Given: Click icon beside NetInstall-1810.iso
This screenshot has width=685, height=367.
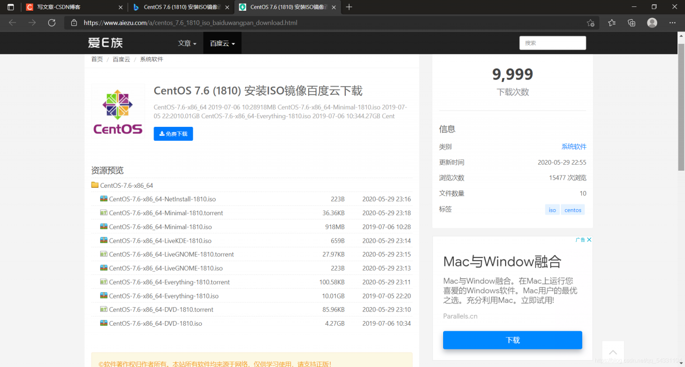Looking at the screenshot, I should (104, 198).
